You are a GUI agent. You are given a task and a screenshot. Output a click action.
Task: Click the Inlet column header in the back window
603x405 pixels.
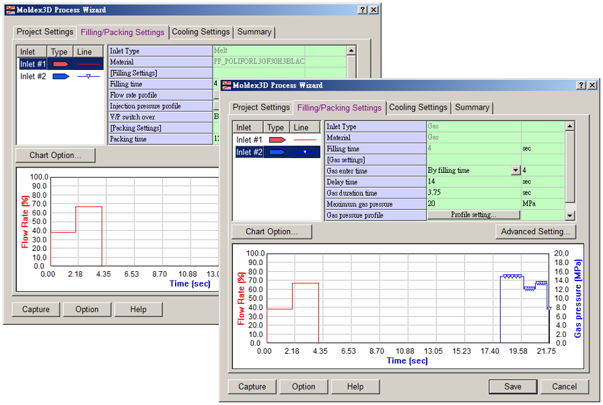(x=32, y=52)
